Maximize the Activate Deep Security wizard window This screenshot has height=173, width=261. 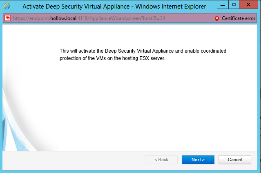click(x=234, y=5)
